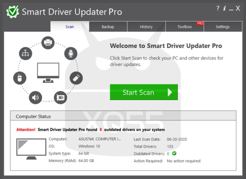246x179 pixels.
Task: Click the microphone device icon
Action: 71,54
